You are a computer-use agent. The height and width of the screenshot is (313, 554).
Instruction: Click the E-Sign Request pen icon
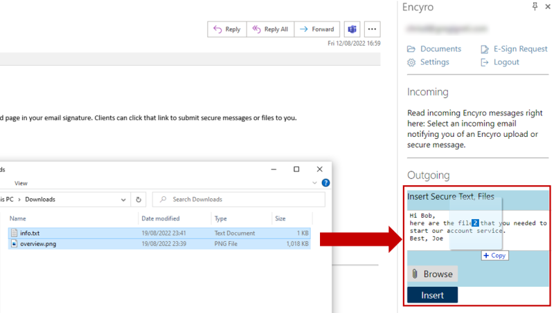485,49
